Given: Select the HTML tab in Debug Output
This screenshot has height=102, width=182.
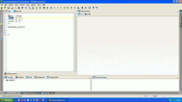Looking at the screenshot, I should tap(88, 14).
